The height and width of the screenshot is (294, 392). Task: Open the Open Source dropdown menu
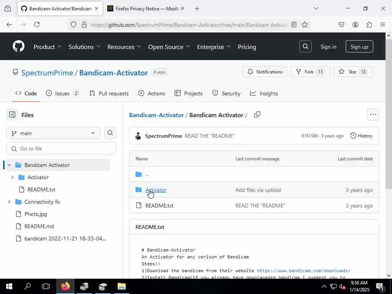(x=169, y=47)
